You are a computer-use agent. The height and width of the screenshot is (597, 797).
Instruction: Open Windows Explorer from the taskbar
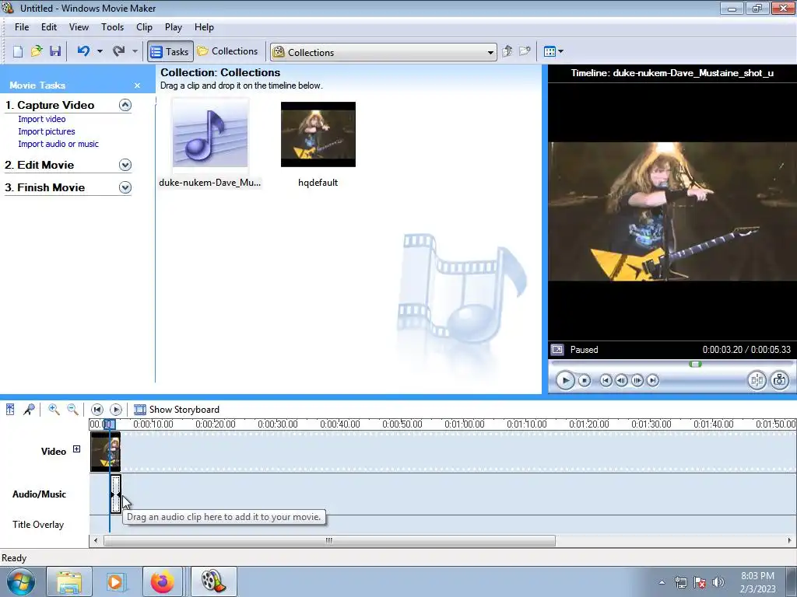click(69, 581)
